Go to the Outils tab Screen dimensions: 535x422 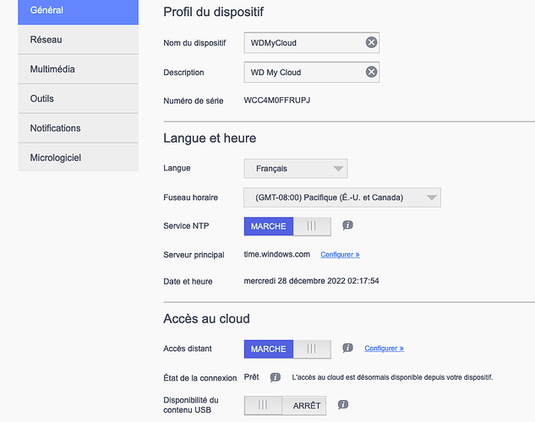(x=78, y=99)
